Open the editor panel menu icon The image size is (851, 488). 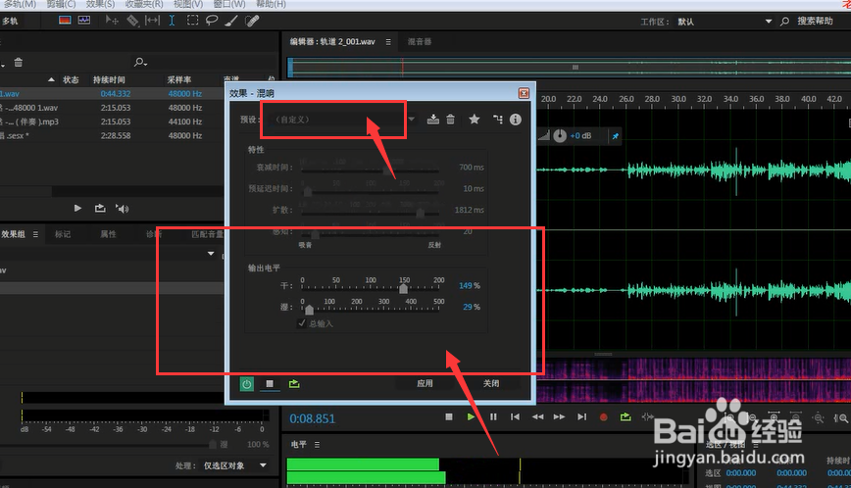[388, 42]
